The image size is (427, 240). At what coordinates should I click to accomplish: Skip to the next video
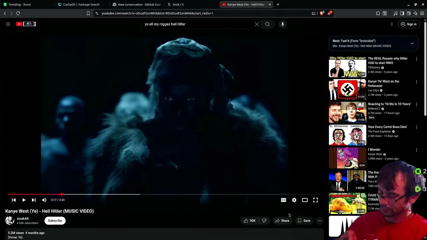pos(34,200)
